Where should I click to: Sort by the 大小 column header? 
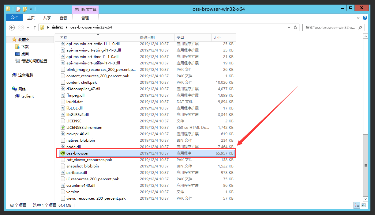(x=223, y=37)
